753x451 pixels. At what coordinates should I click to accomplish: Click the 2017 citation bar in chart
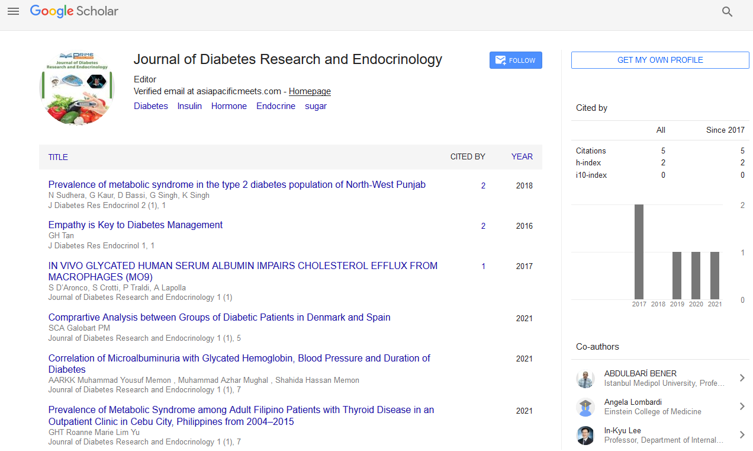pos(639,252)
